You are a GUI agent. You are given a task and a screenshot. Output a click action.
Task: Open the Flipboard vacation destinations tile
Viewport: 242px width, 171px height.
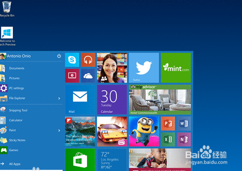pyautogui.click(x=80, y=132)
